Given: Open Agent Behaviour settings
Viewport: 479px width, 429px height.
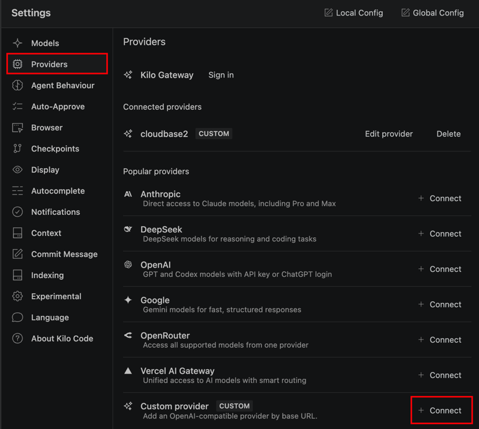Looking at the screenshot, I should [x=57, y=85].
